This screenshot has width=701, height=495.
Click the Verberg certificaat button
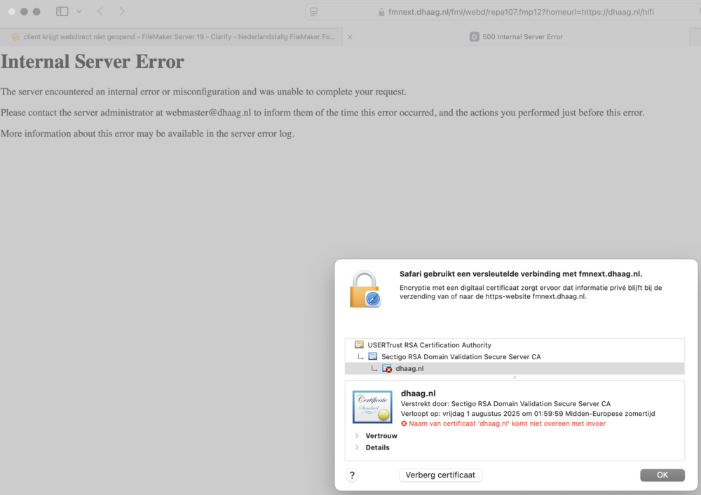click(x=440, y=475)
